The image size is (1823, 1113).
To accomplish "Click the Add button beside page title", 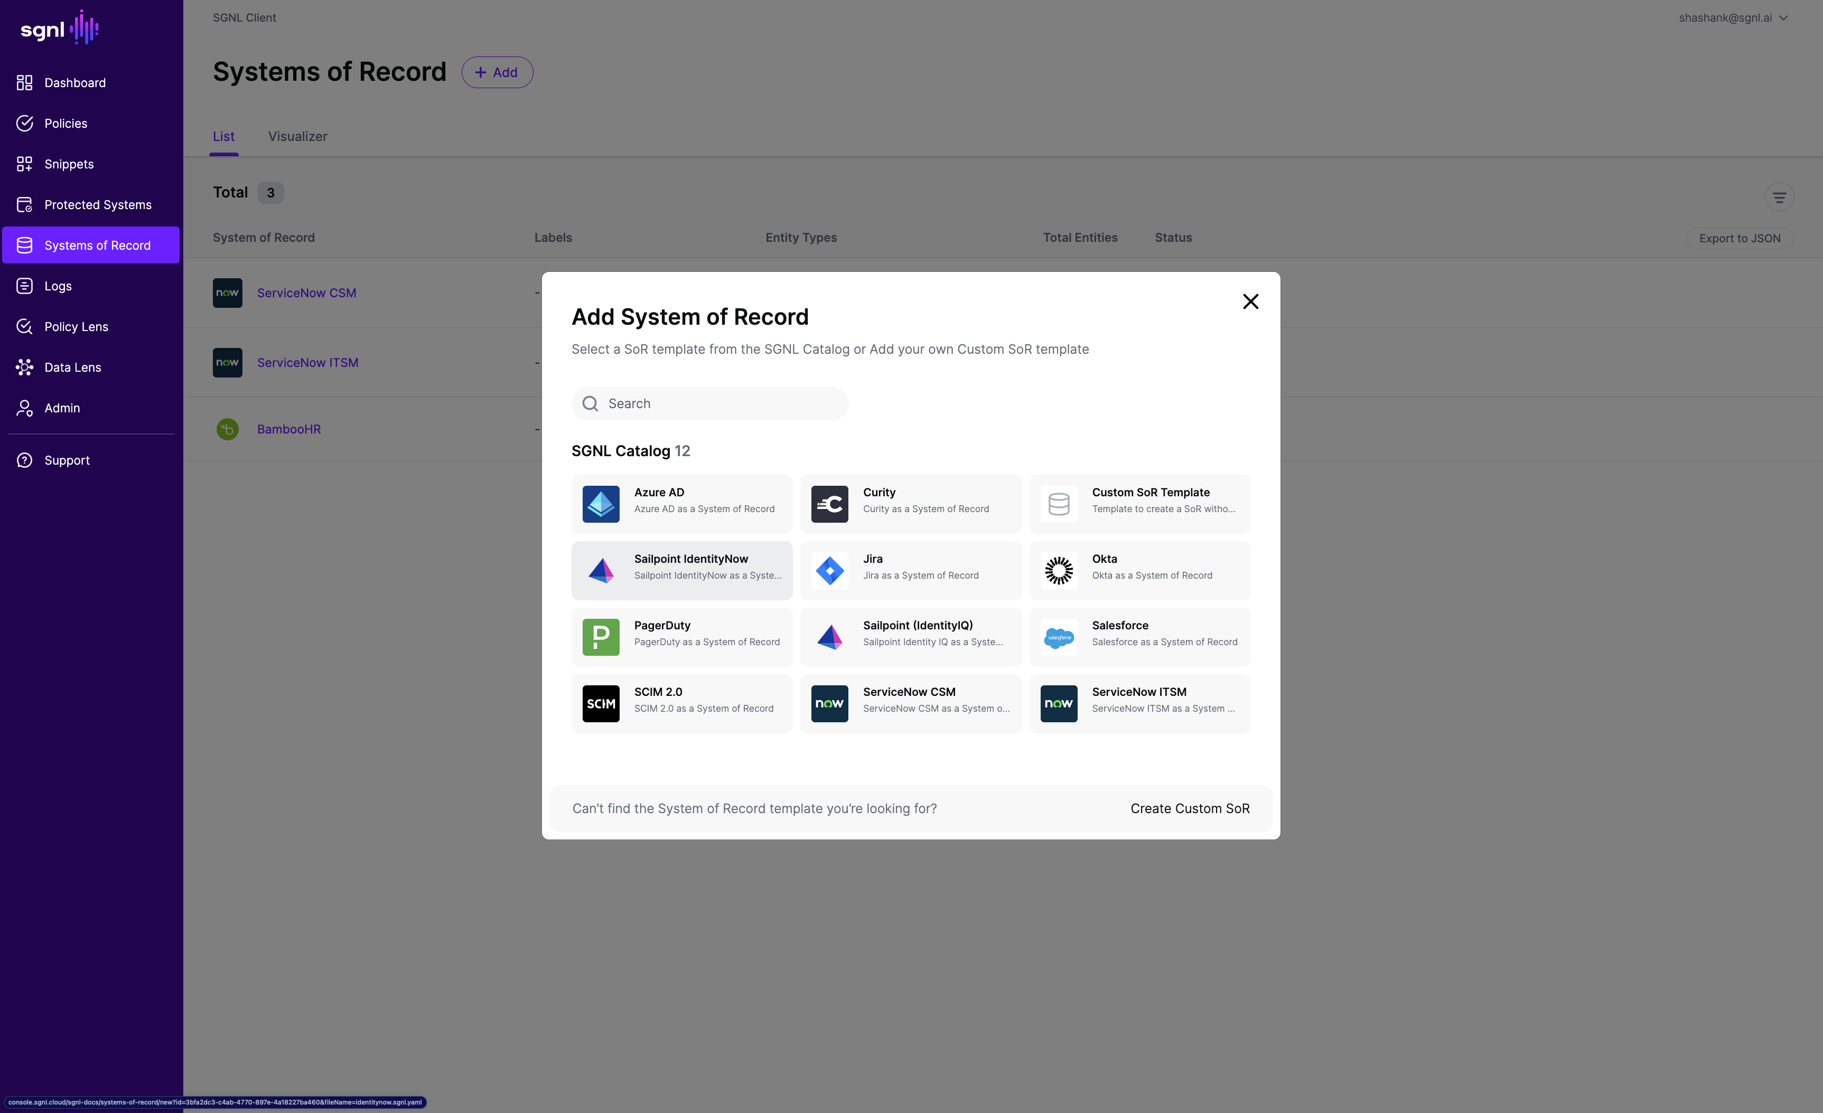I will point(497,72).
